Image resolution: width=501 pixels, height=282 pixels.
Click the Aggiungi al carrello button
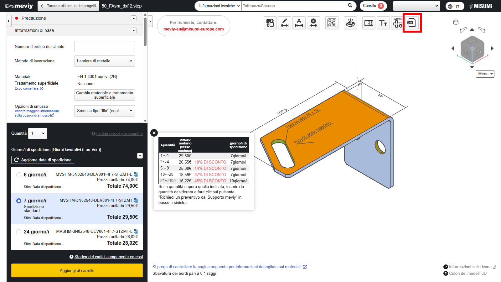pos(77,270)
